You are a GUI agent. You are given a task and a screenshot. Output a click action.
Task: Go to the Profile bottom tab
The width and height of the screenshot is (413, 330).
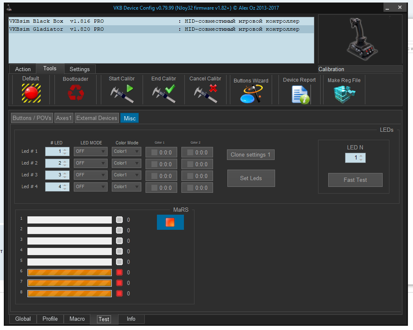pos(50,319)
